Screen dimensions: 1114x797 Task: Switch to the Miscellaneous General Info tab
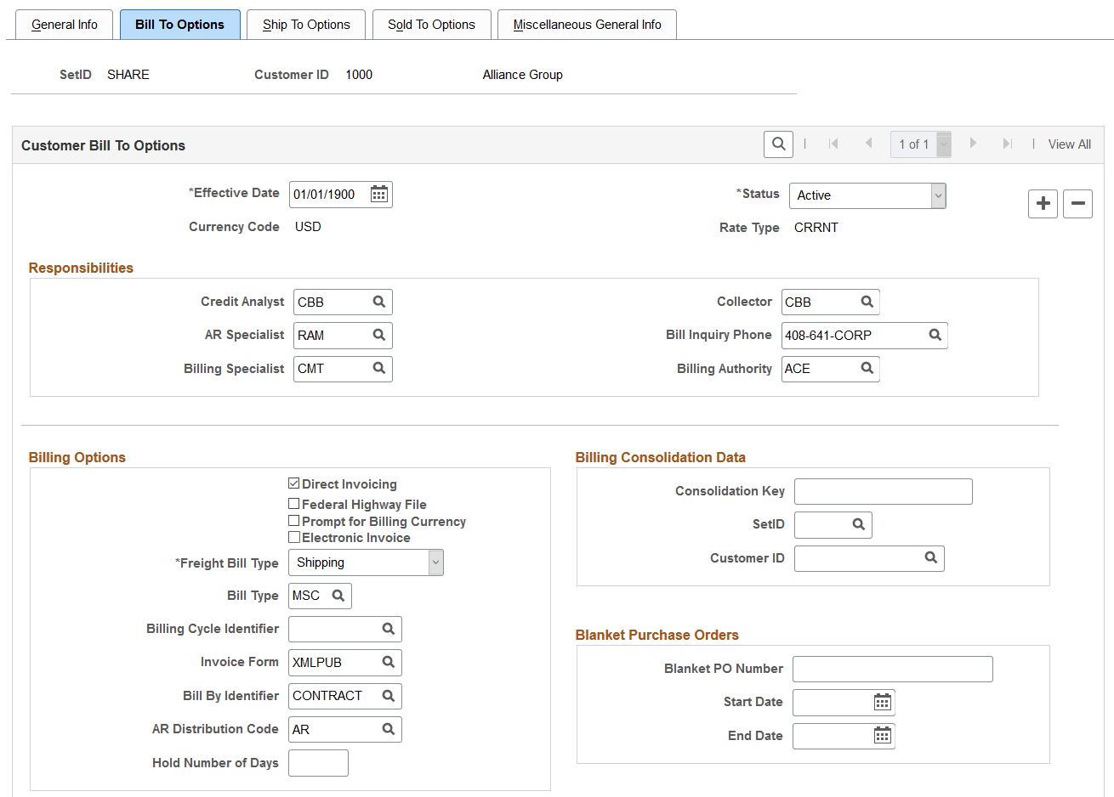pyautogui.click(x=587, y=25)
